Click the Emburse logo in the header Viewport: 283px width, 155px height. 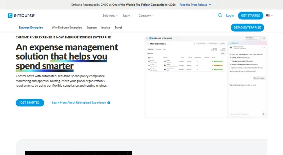(x=21, y=15)
